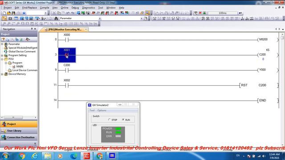The height and width of the screenshot is (160, 285).
Task: Open the Compile menu
Action: click(x=45, y=8)
